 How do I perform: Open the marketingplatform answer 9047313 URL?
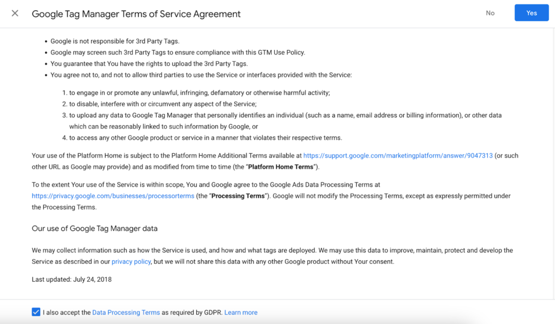pyautogui.click(x=398, y=156)
